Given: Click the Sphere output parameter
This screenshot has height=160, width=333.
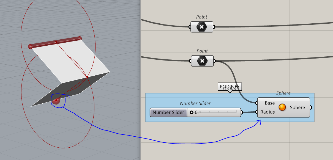Looking at the screenshot, I should point(297,107).
